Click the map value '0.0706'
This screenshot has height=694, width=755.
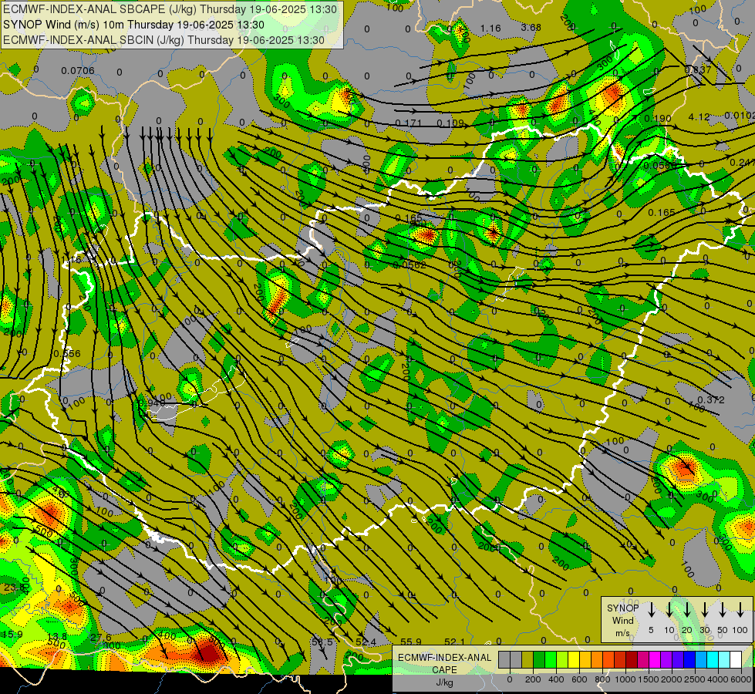(78, 71)
